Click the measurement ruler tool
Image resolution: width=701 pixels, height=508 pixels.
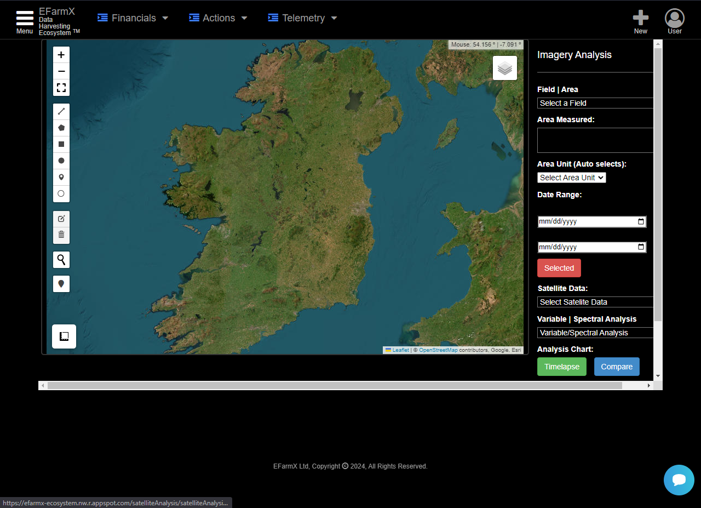click(64, 336)
